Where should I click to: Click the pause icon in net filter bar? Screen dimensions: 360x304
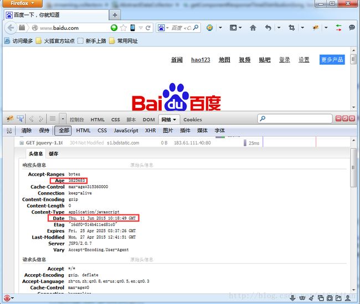(9, 131)
